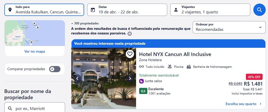Open the Ordenar por dropdown
Viewport: 268px width, 112px height.
tap(229, 27)
